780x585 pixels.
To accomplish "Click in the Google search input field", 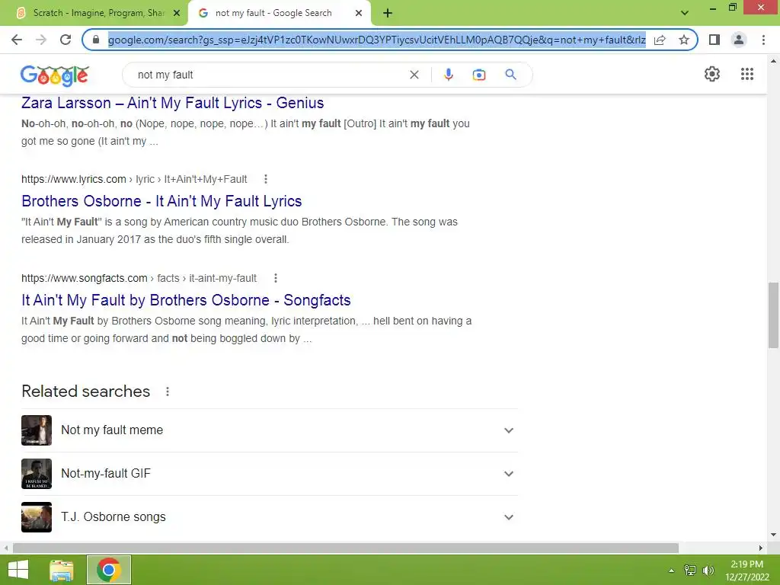I will (x=269, y=75).
